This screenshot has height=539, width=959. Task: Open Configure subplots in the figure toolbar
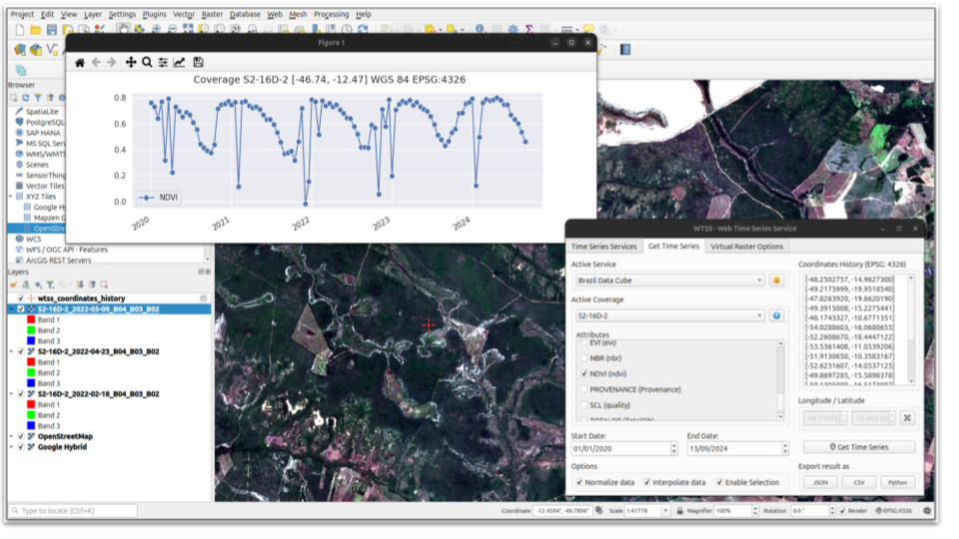click(163, 62)
